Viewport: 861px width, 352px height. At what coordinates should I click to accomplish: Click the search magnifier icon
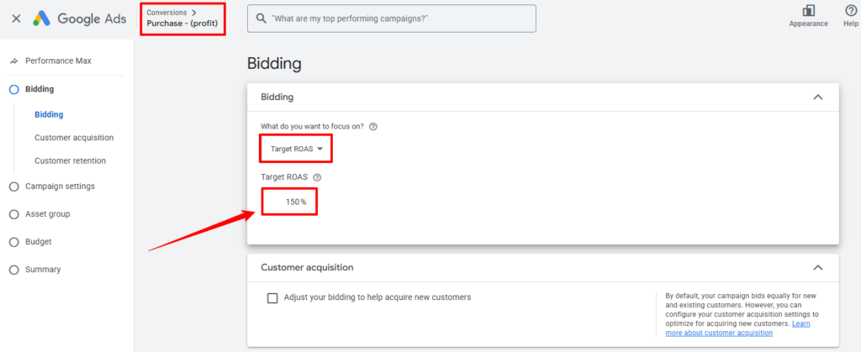[x=261, y=18]
